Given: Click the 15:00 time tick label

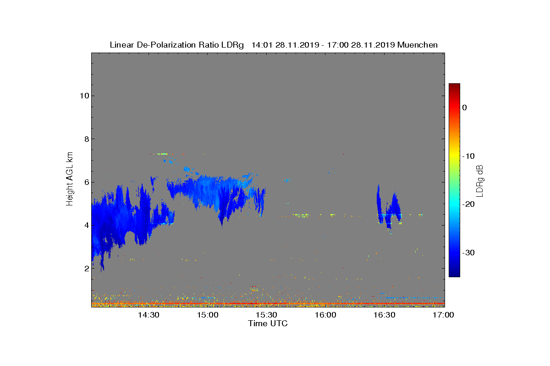Looking at the screenshot, I should tap(208, 315).
